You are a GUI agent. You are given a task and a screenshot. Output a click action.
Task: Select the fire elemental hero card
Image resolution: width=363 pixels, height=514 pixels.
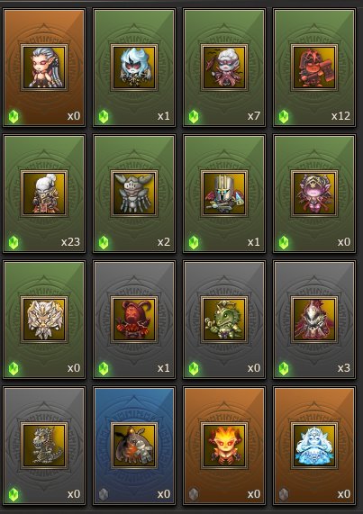(x=224, y=446)
